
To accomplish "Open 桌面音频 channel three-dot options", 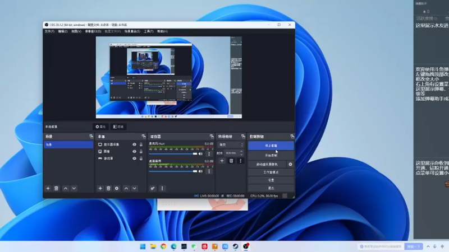I will [x=209, y=171].
